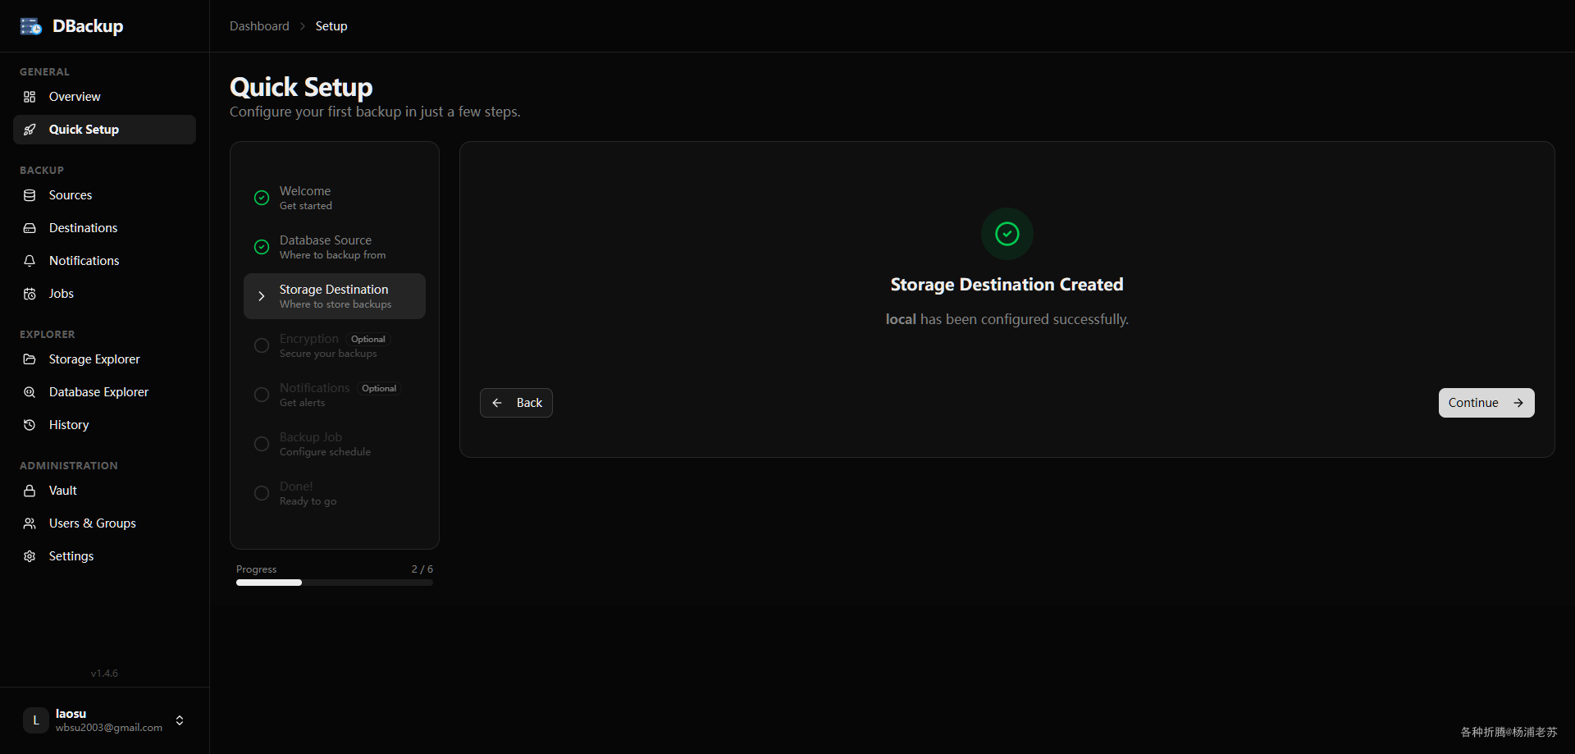Click the setup progress bar

click(x=335, y=583)
